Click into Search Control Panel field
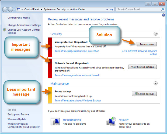 138,9
